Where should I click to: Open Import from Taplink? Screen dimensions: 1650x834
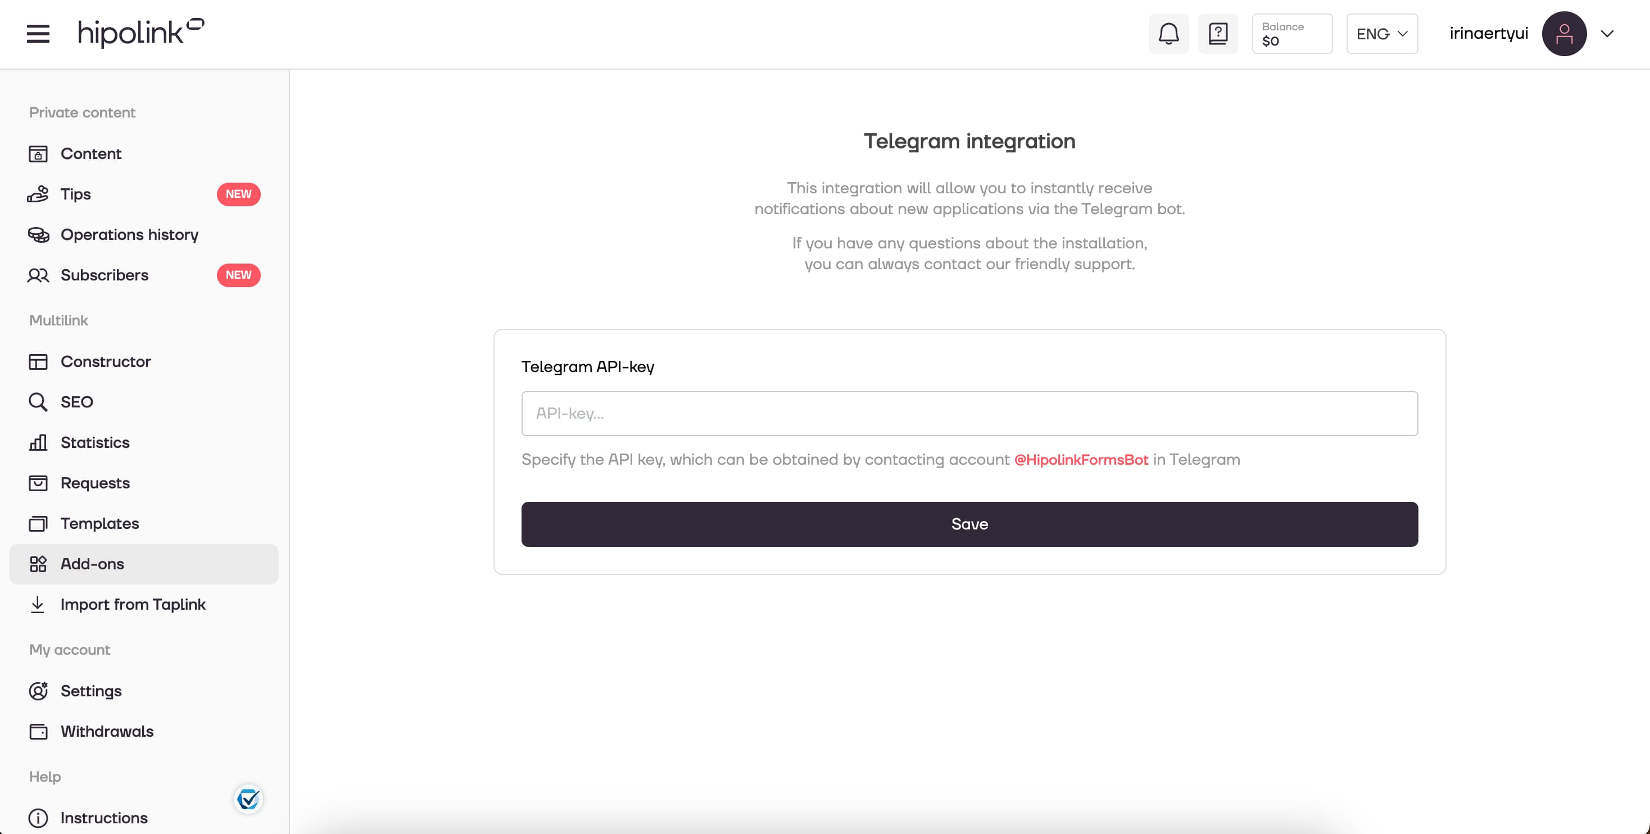(x=143, y=604)
